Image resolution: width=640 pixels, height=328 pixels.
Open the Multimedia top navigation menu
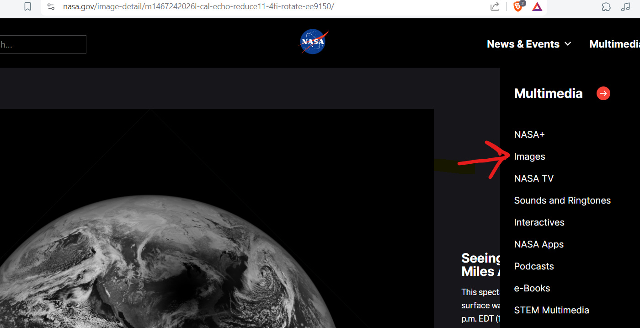[x=614, y=44]
